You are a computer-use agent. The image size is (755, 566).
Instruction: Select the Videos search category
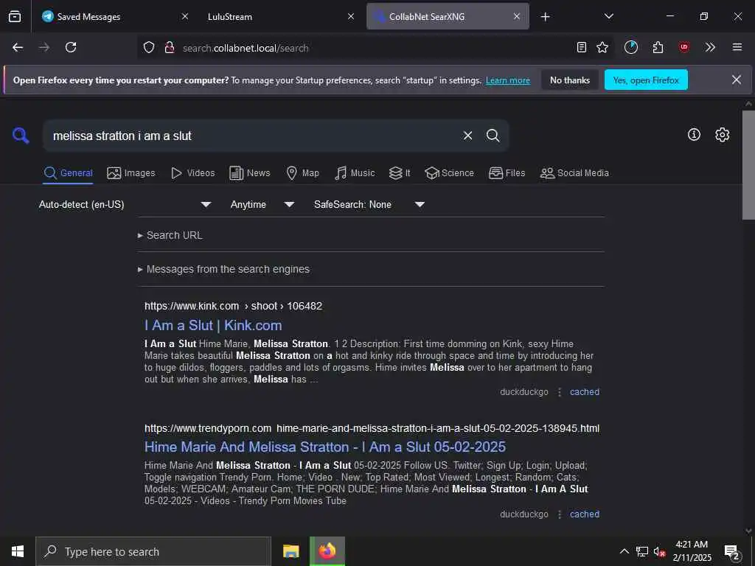point(193,173)
